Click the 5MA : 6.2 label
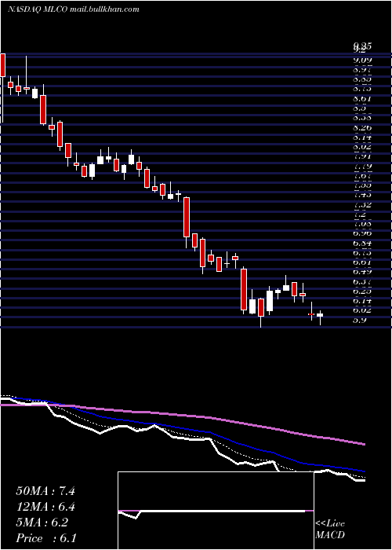The width and height of the screenshot is (392, 550). 42,522
